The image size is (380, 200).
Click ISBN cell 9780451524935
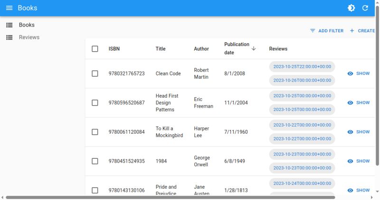click(x=126, y=161)
